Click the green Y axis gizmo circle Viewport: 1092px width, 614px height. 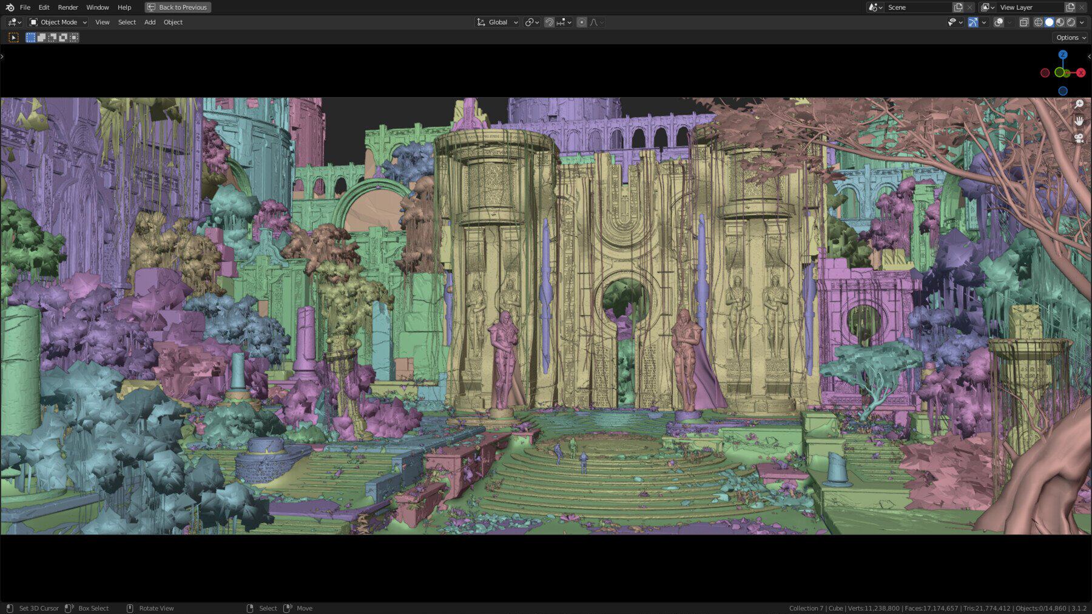1060,73
